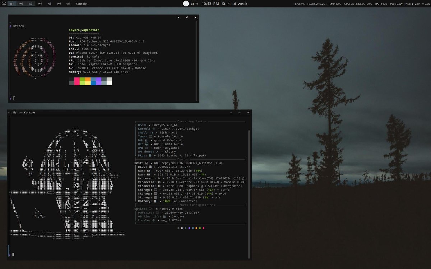
Task: Select workspace w7
Action: pos(68,3)
